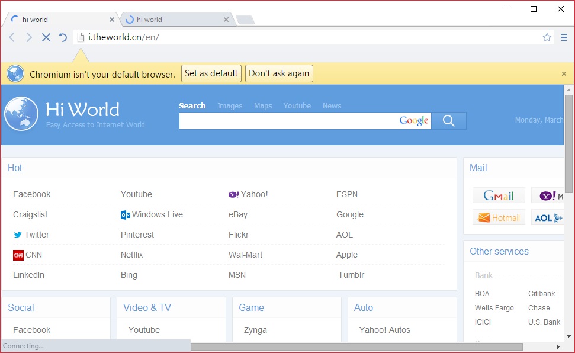Open Wells Fargo bank link
The height and width of the screenshot is (353, 575).
494,308
